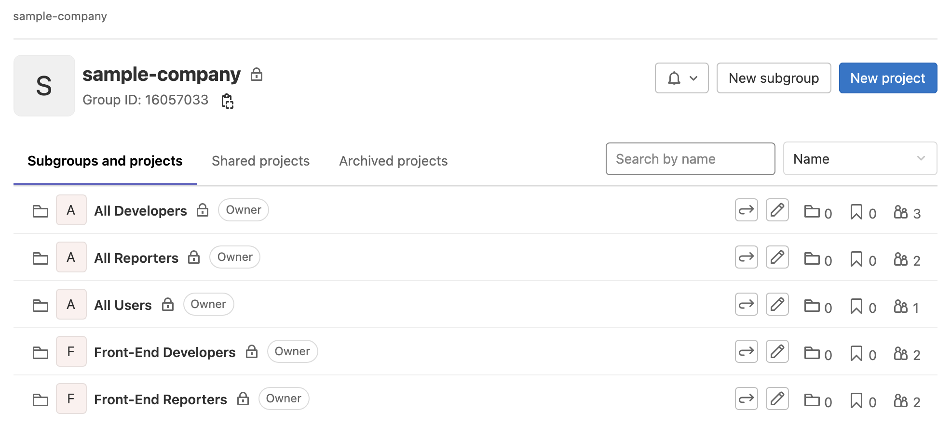Expand the All Reporters subgroup folder
951x437 pixels.
pos(41,258)
